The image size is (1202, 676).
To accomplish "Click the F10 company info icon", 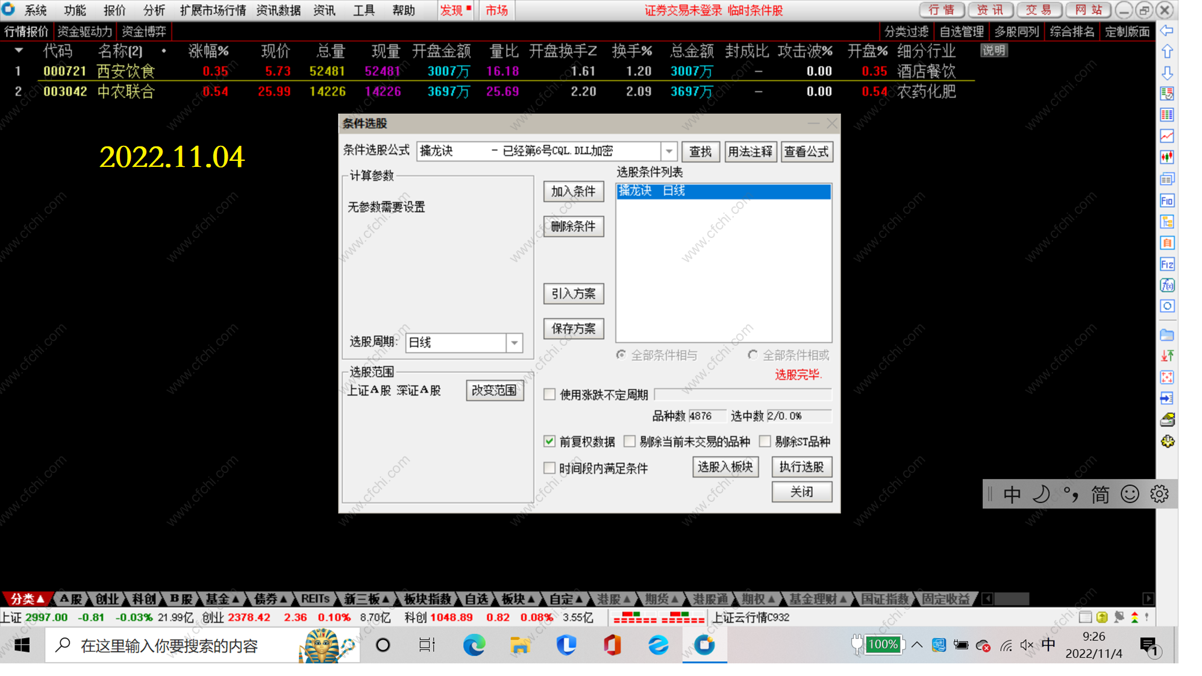I will click(x=1167, y=201).
